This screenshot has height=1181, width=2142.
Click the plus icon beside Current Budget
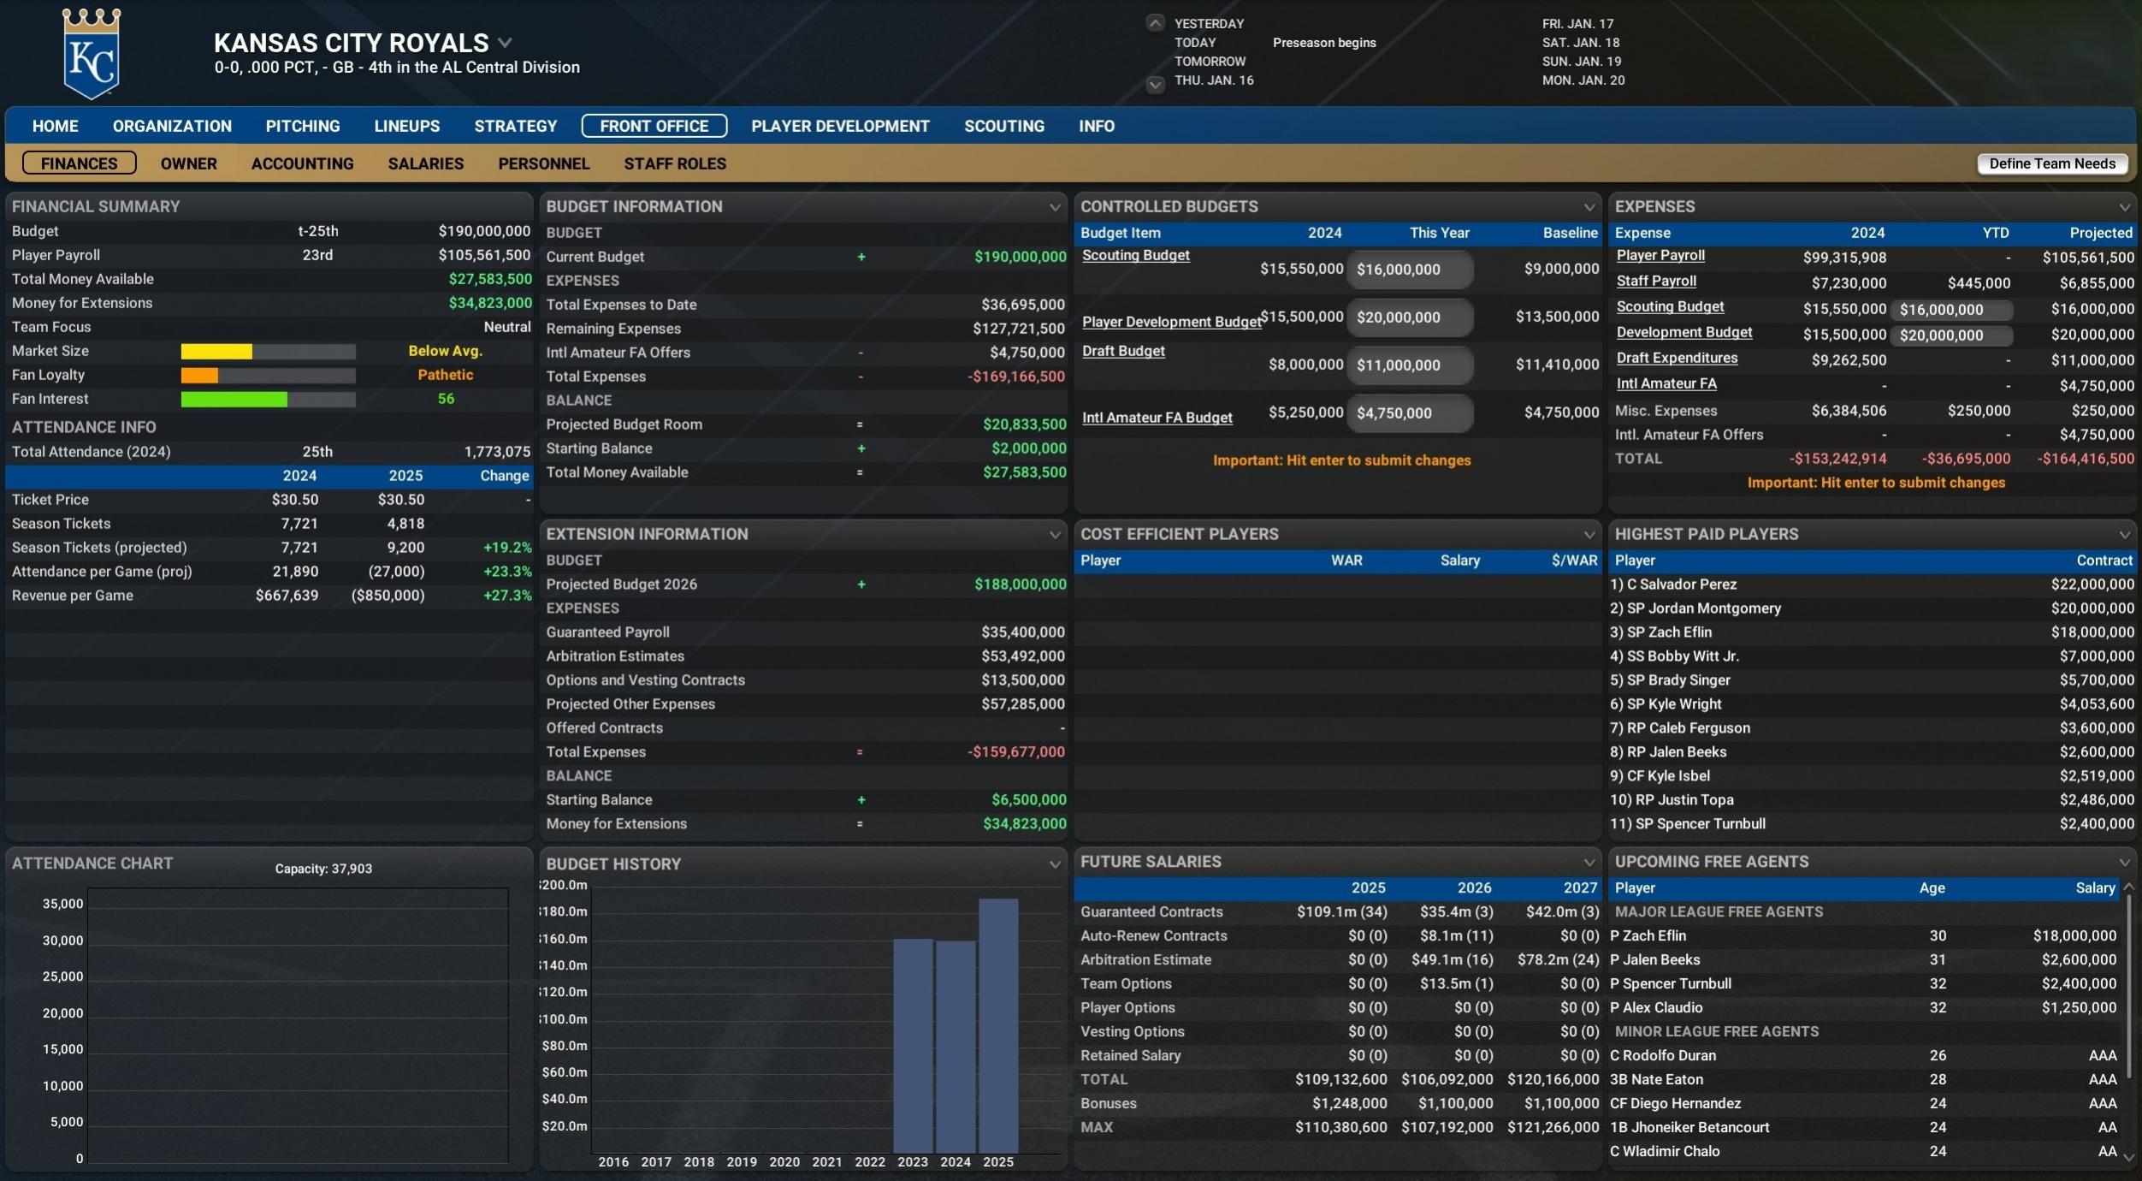tap(861, 256)
